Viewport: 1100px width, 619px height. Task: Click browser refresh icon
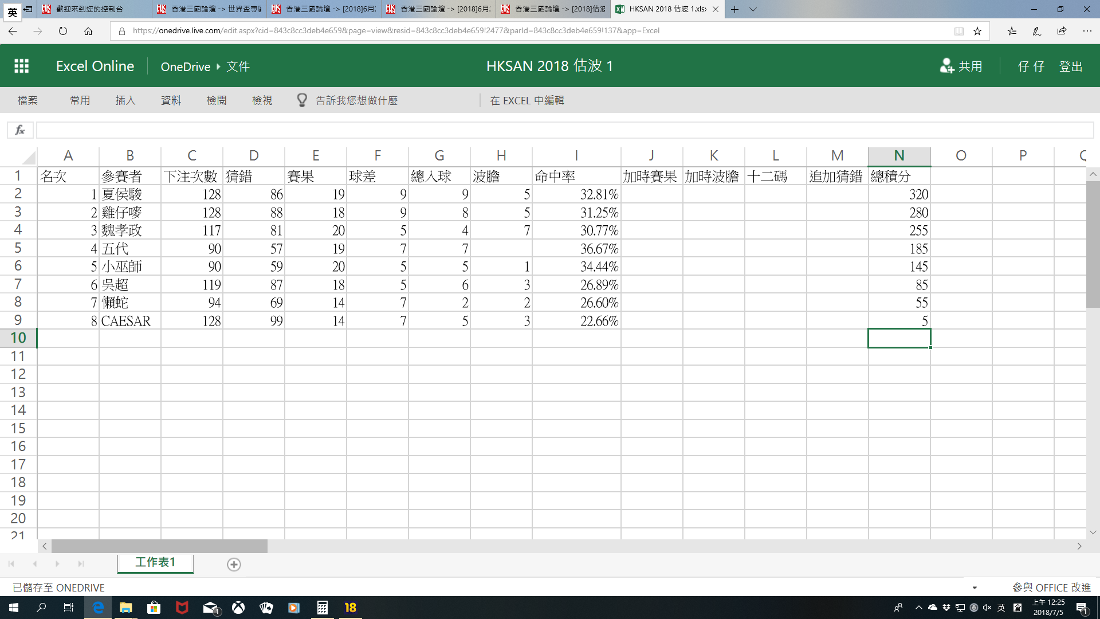coord(63,31)
